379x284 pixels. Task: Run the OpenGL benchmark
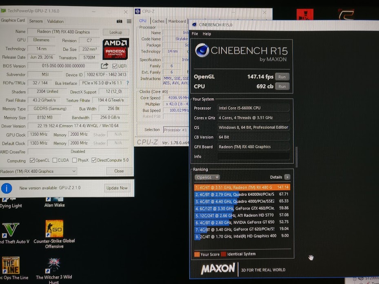coord(282,77)
